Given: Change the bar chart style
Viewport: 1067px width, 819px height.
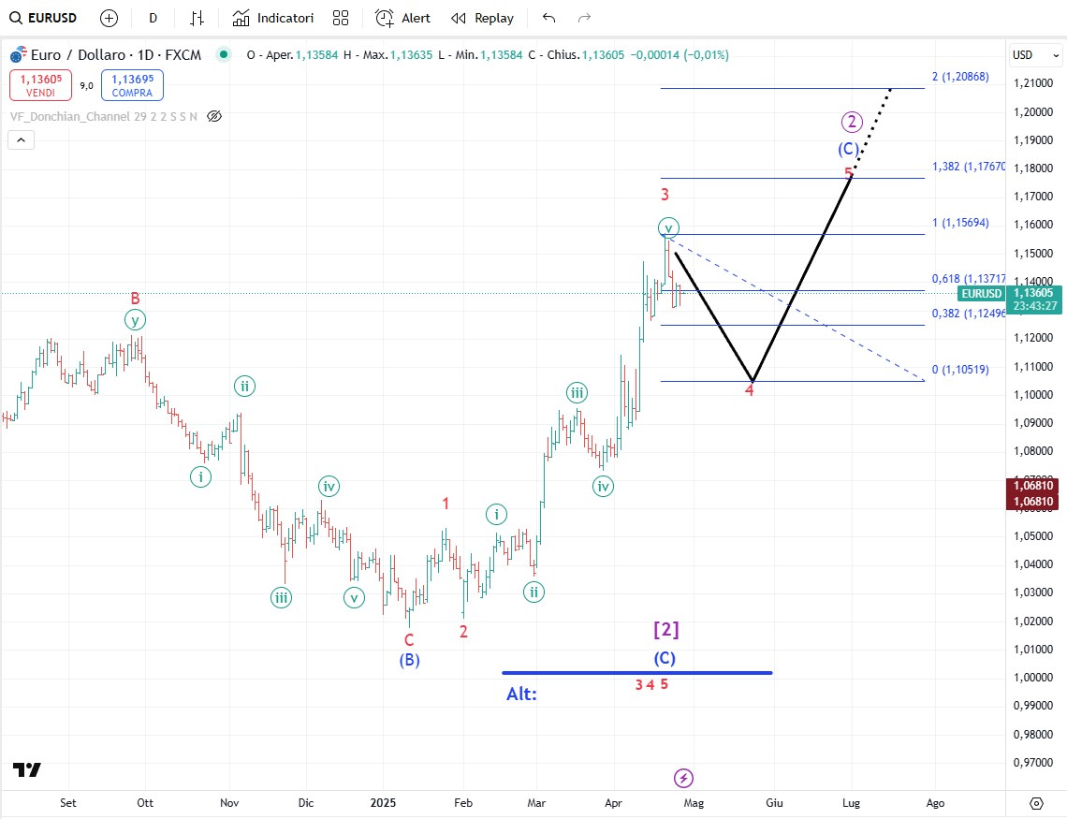Looking at the screenshot, I should coord(197,19).
